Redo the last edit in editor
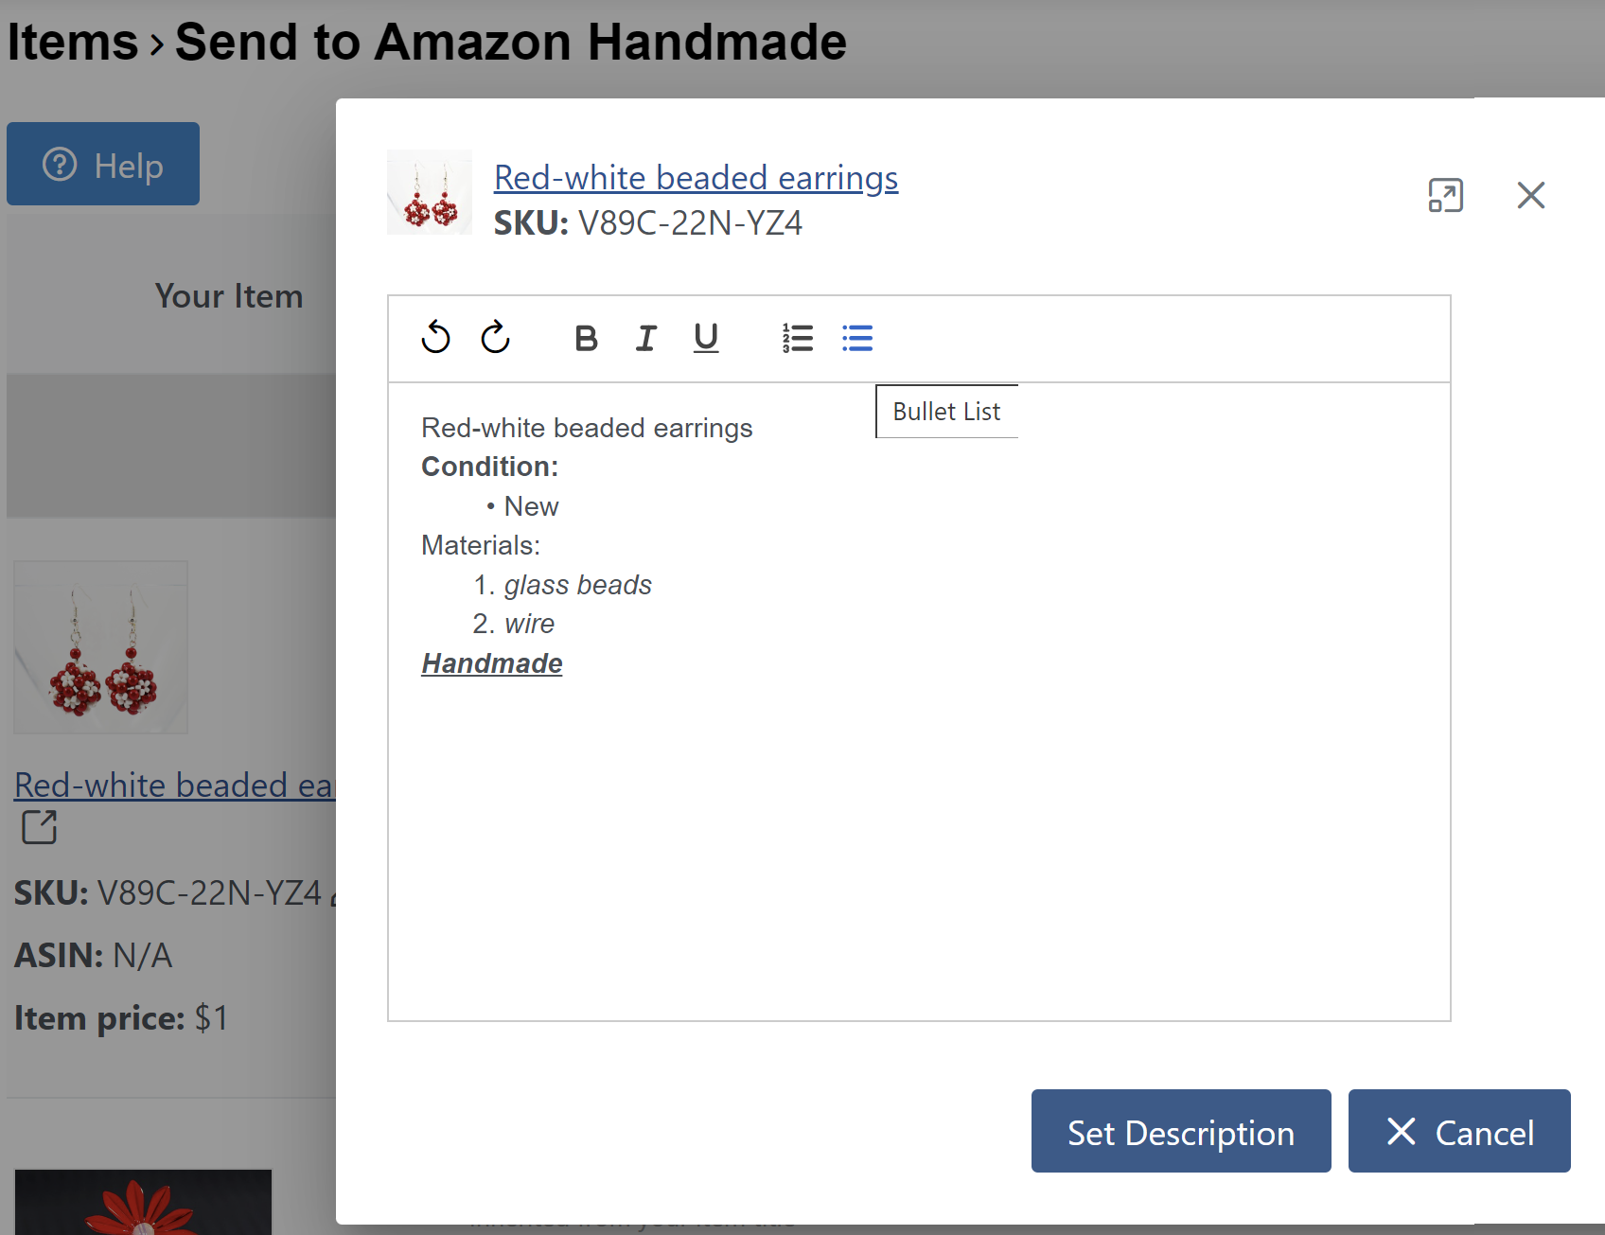This screenshot has height=1235, width=1605. 495,337
